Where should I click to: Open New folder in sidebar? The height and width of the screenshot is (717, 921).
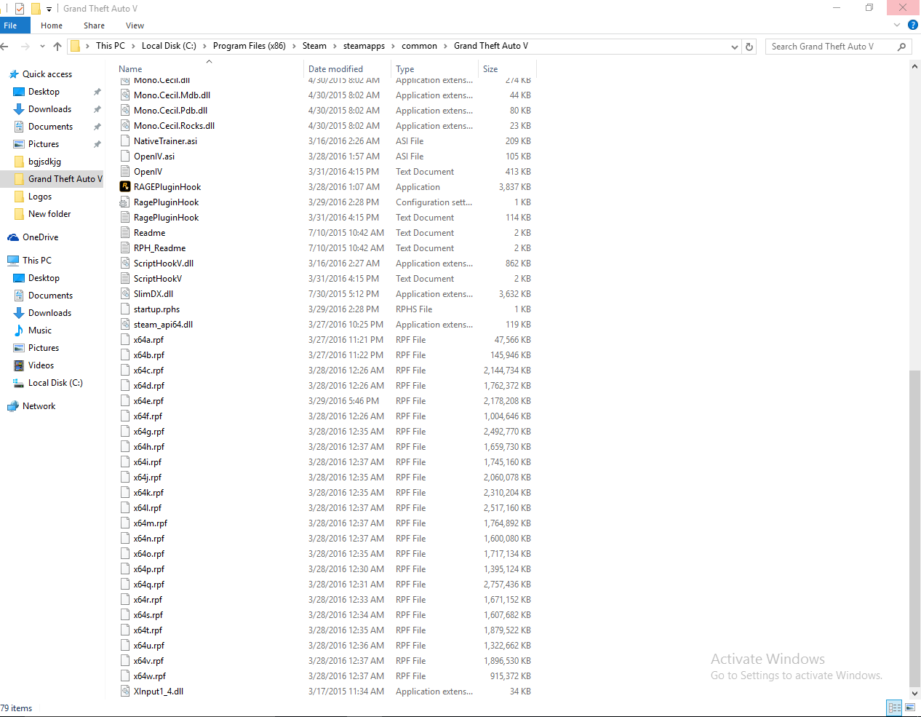[49, 214]
